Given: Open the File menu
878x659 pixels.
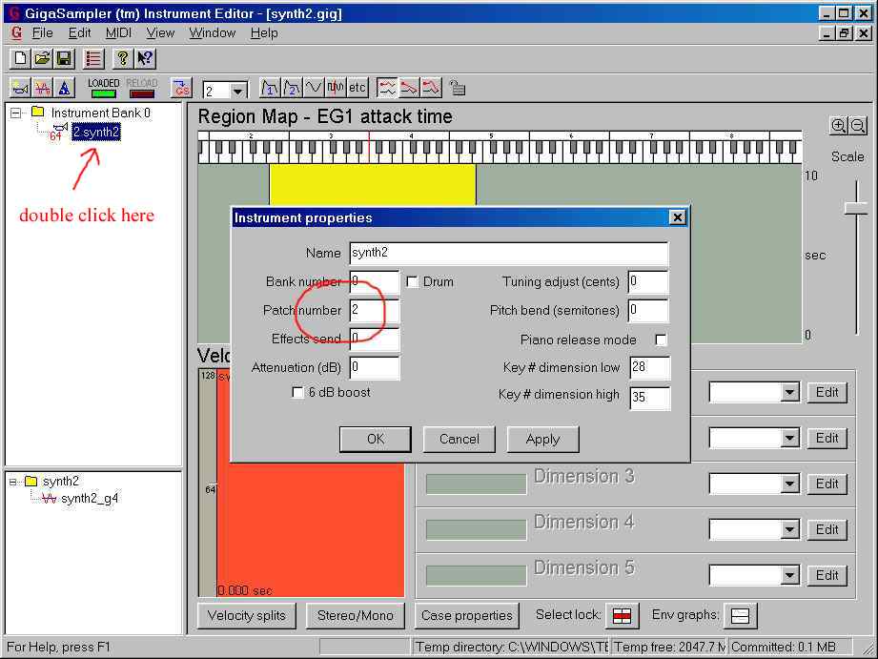Looking at the screenshot, I should [43, 33].
